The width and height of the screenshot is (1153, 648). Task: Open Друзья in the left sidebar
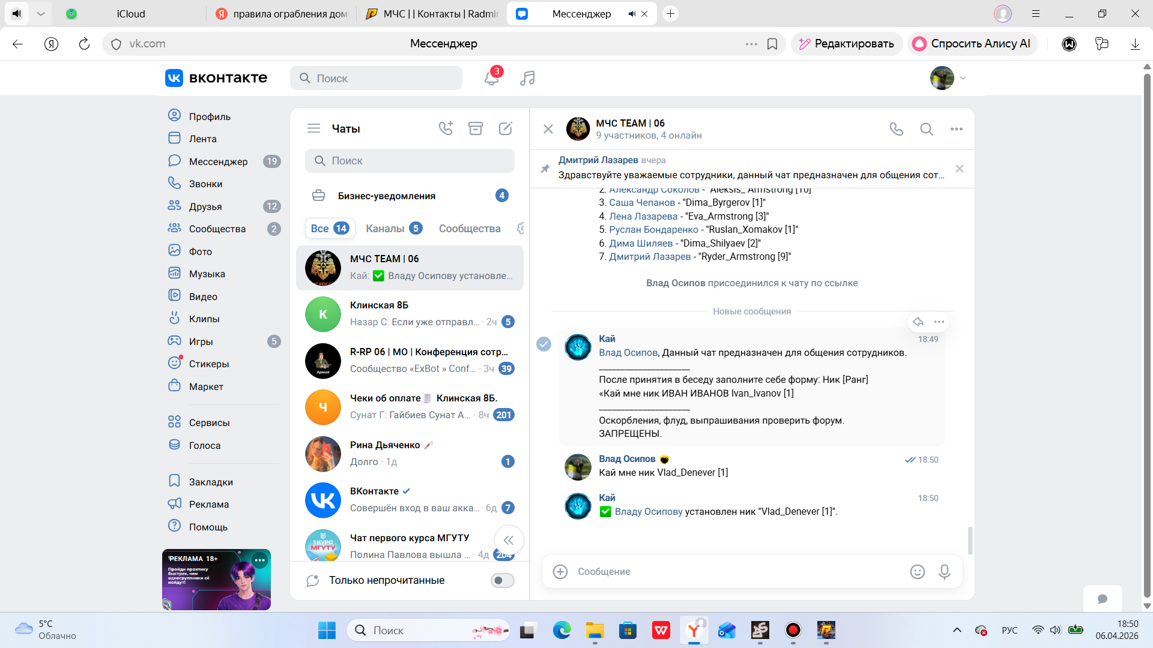[205, 206]
